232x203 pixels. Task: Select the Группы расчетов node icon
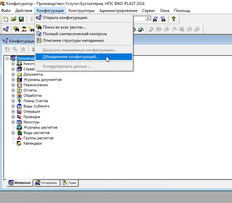19,138
